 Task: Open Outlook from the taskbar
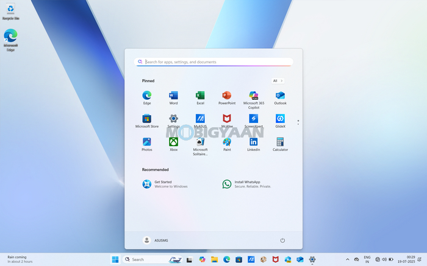[x=300, y=259]
